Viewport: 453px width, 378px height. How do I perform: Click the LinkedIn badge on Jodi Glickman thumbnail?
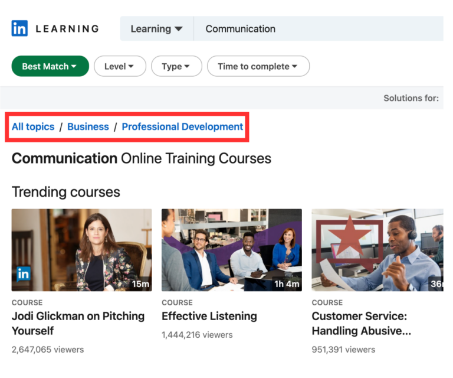(23, 273)
